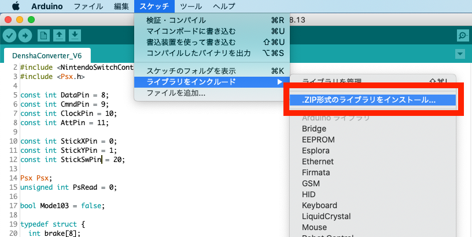The height and width of the screenshot is (237, 472).
Task: Click the line 'const int AttPin = 11;'
Action: (x=64, y=123)
